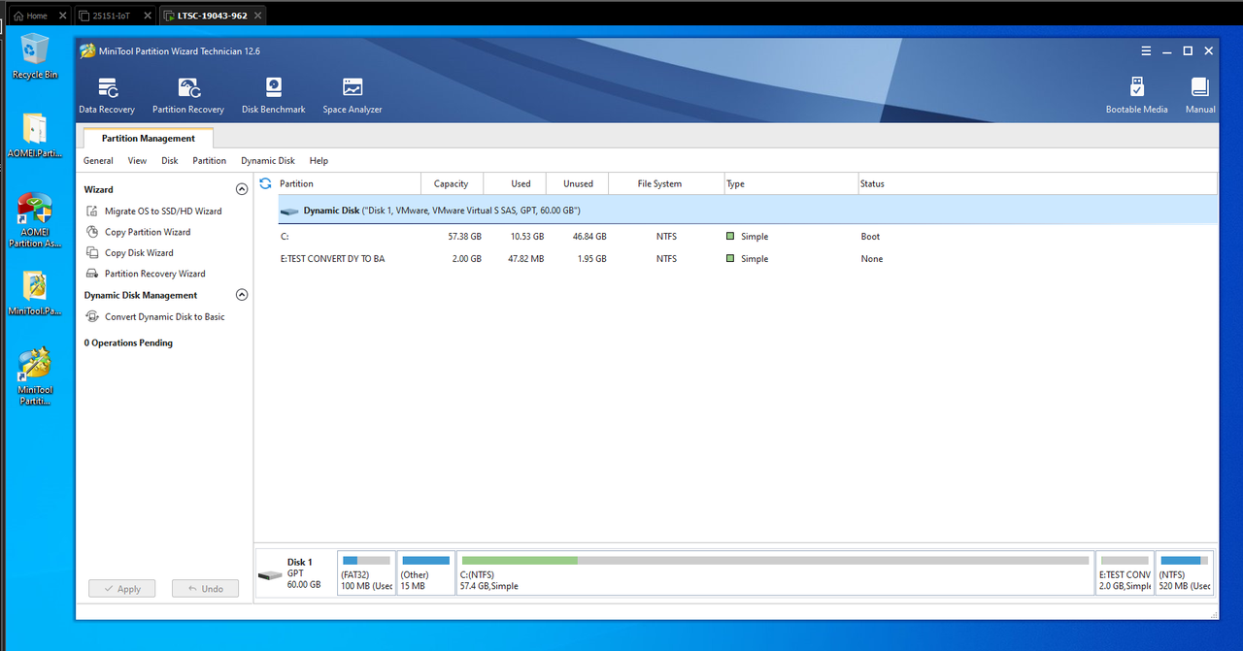Screen dimensions: 1243x651
Task: Sort by Type column header
Action: pos(790,183)
